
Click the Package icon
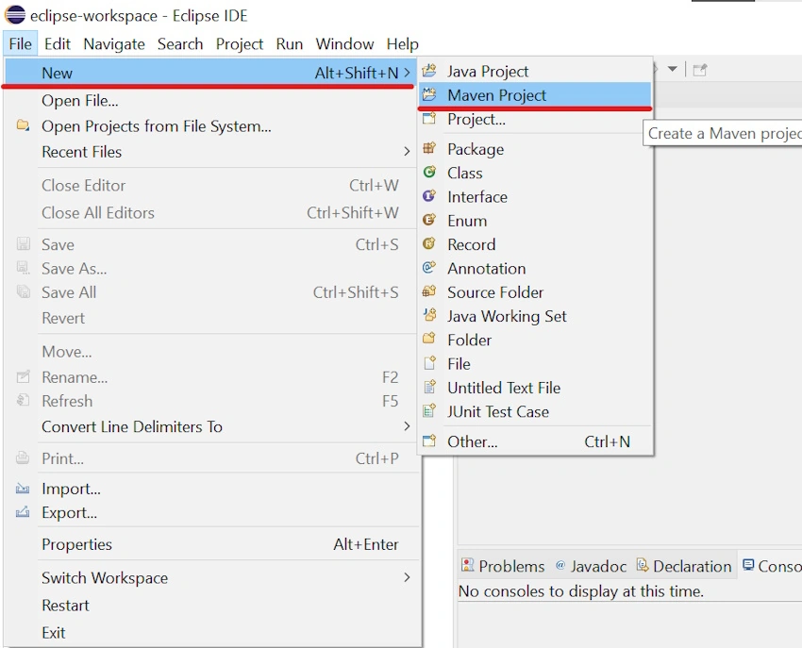[x=429, y=148]
